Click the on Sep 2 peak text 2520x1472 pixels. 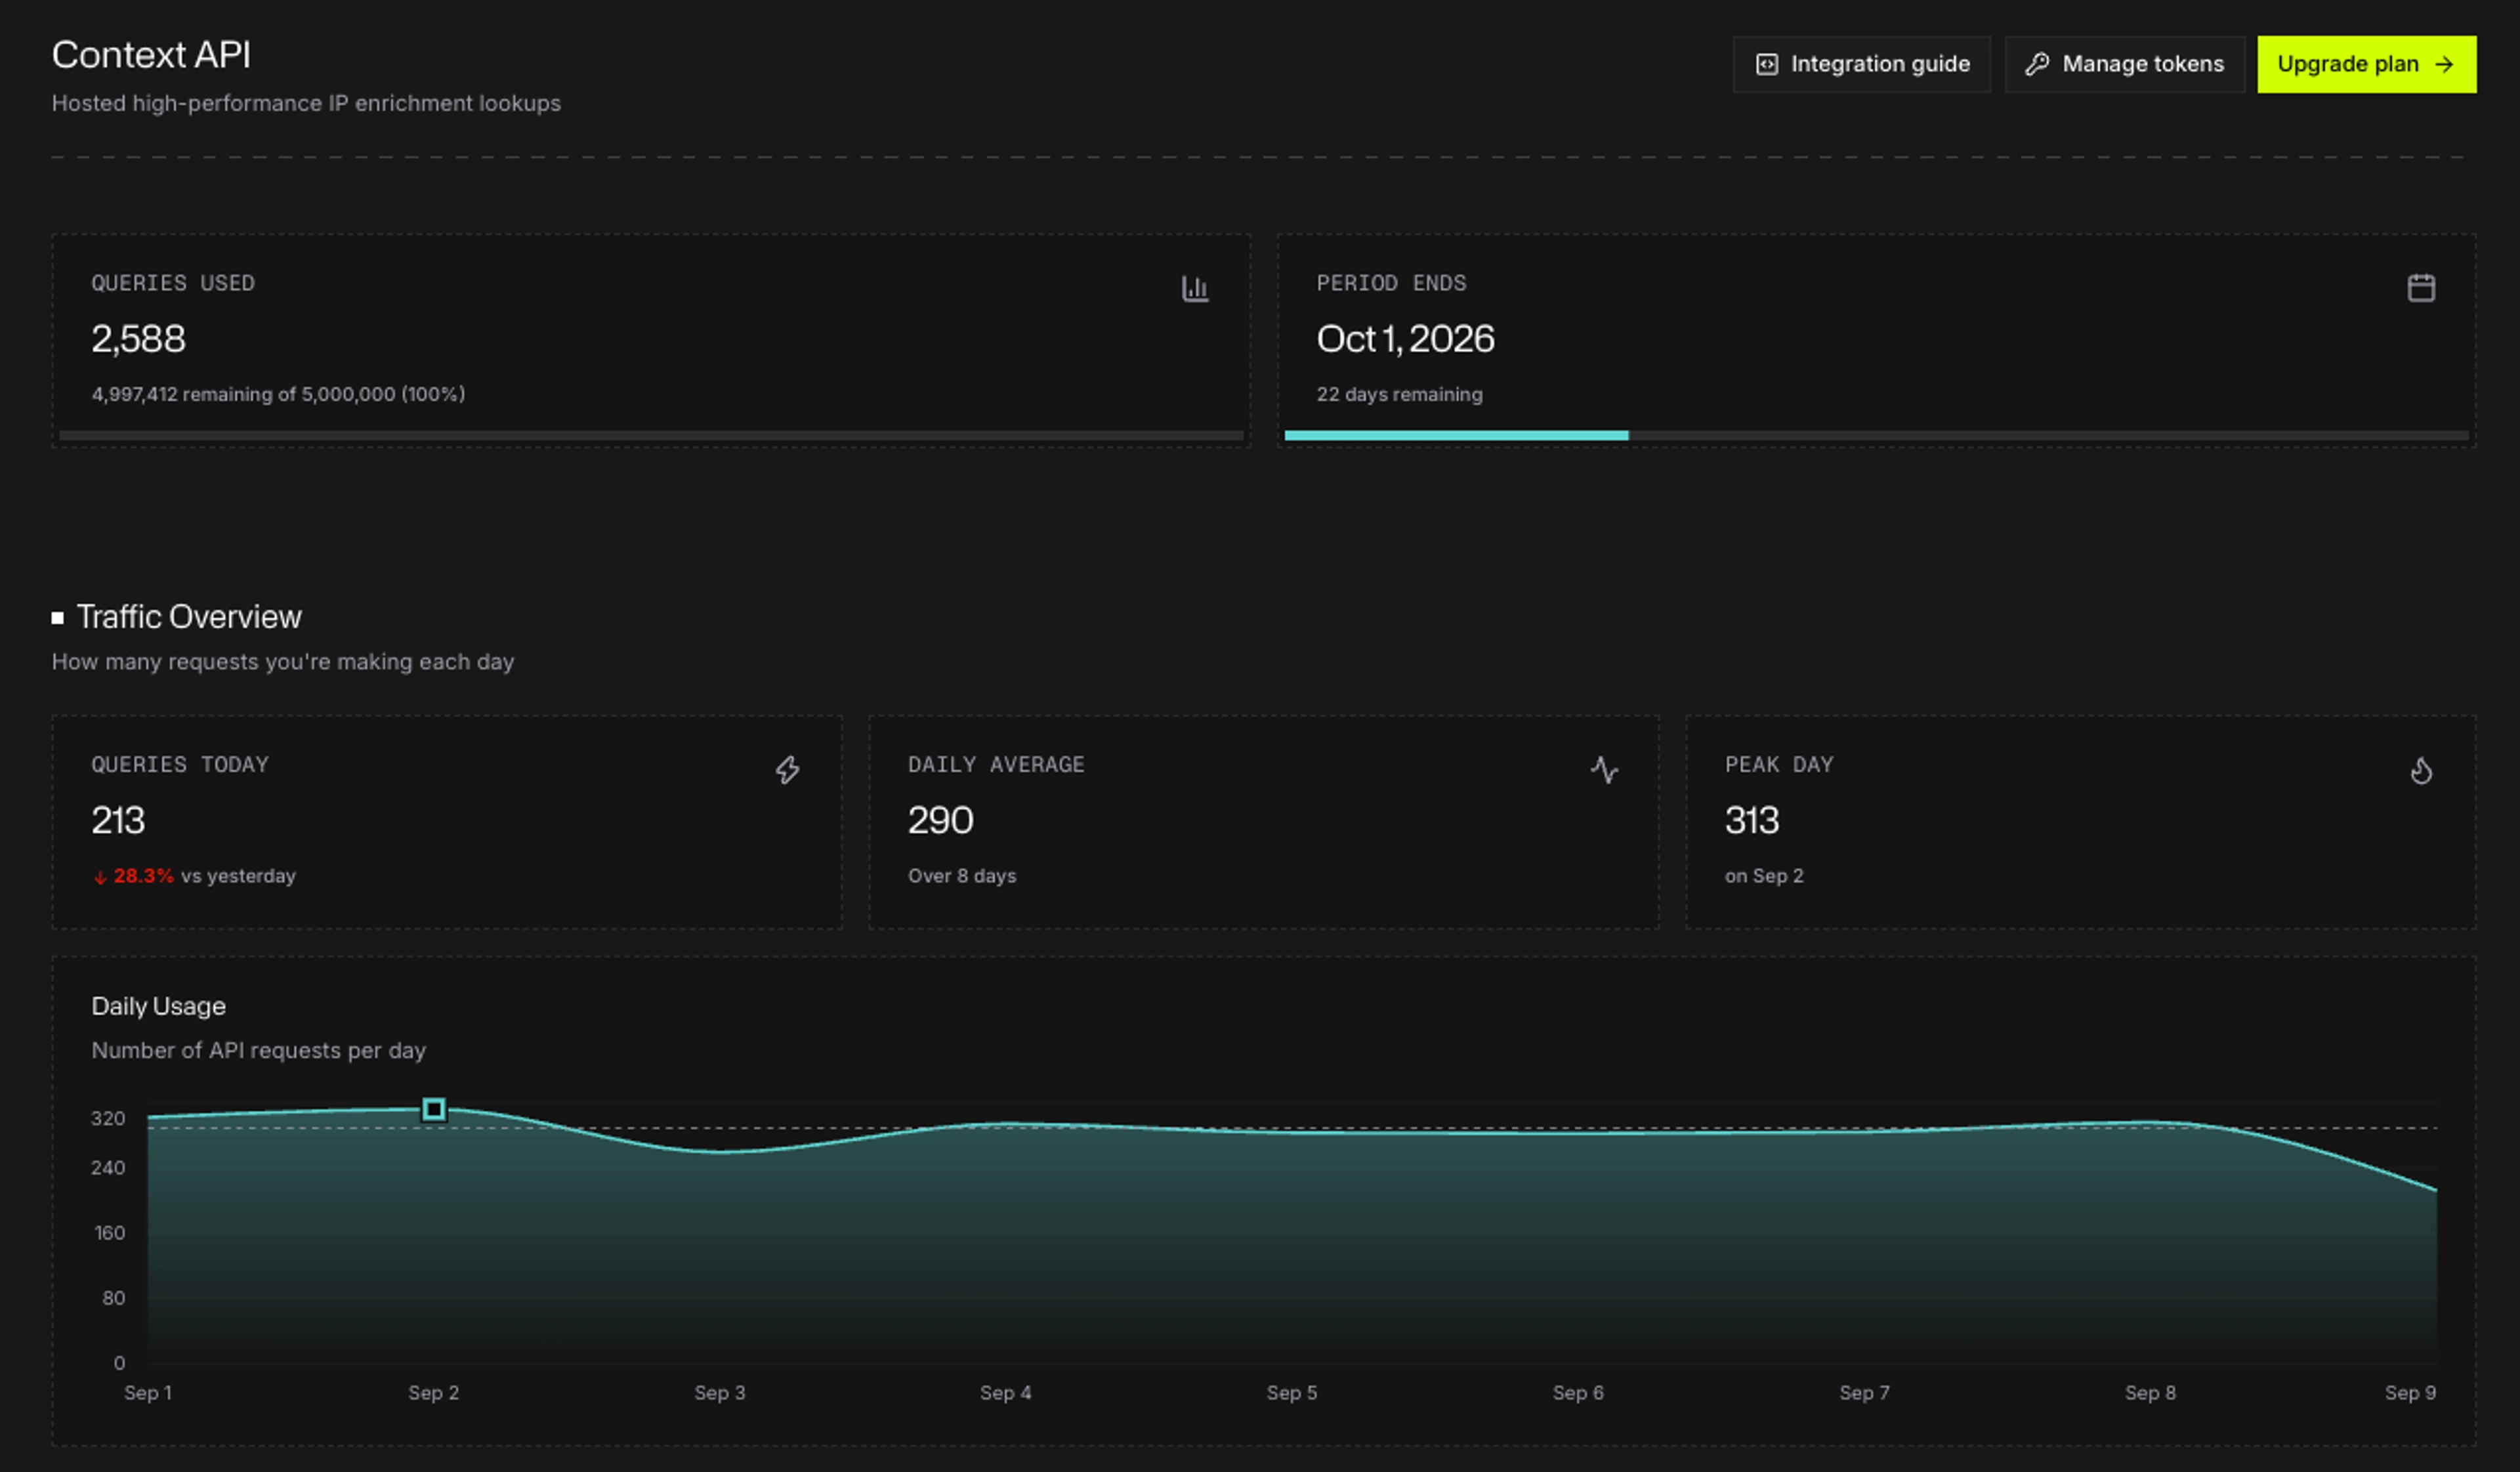click(1764, 876)
